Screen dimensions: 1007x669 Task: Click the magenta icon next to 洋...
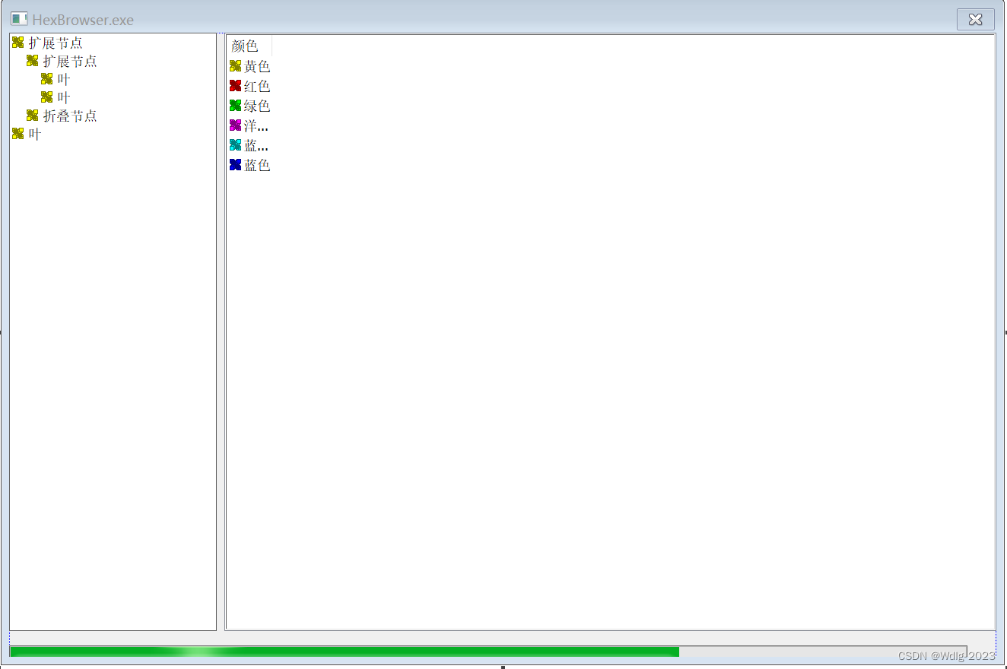click(236, 125)
